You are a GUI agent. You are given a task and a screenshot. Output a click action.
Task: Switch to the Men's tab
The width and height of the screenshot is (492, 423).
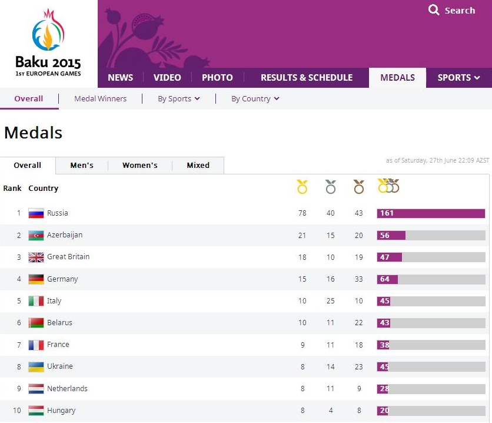82,166
